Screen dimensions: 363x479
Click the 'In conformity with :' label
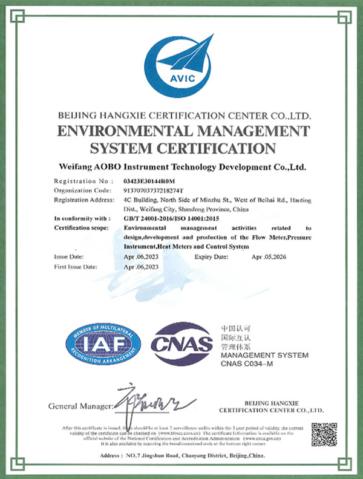82,219
